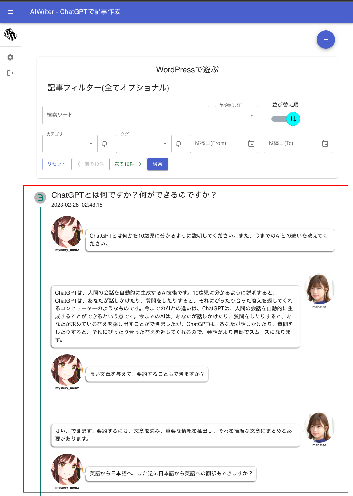
Task: Click the AIWriter - ChatGPTで記事作成 title
Action: pyautogui.click(x=75, y=12)
